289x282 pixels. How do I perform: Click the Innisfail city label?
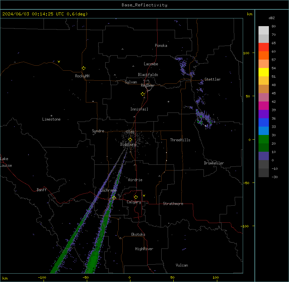click(x=139, y=109)
